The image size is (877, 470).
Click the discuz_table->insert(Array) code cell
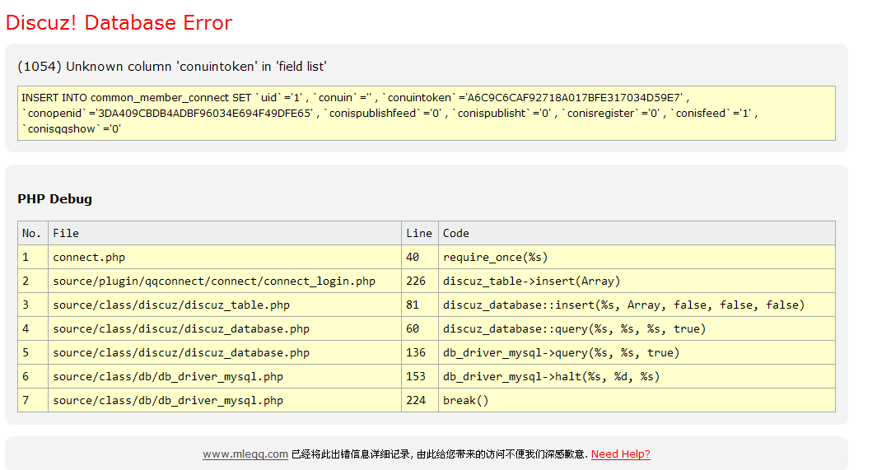coord(531,281)
